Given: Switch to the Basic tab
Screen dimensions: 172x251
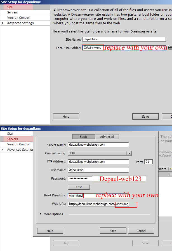Looking at the screenshot, I should coord(84,137).
